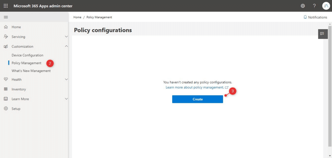This screenshot has height=158, width=332.
Task: Open the account profile avatar
Action: 326,6
